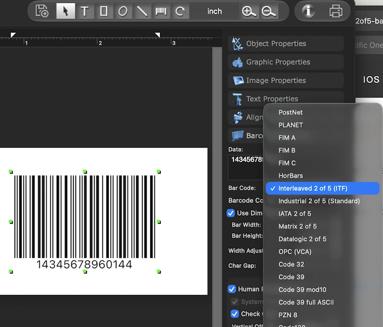Expand the Text Properties section
Viewport: 383px width, 327px height.
(286, 99)
